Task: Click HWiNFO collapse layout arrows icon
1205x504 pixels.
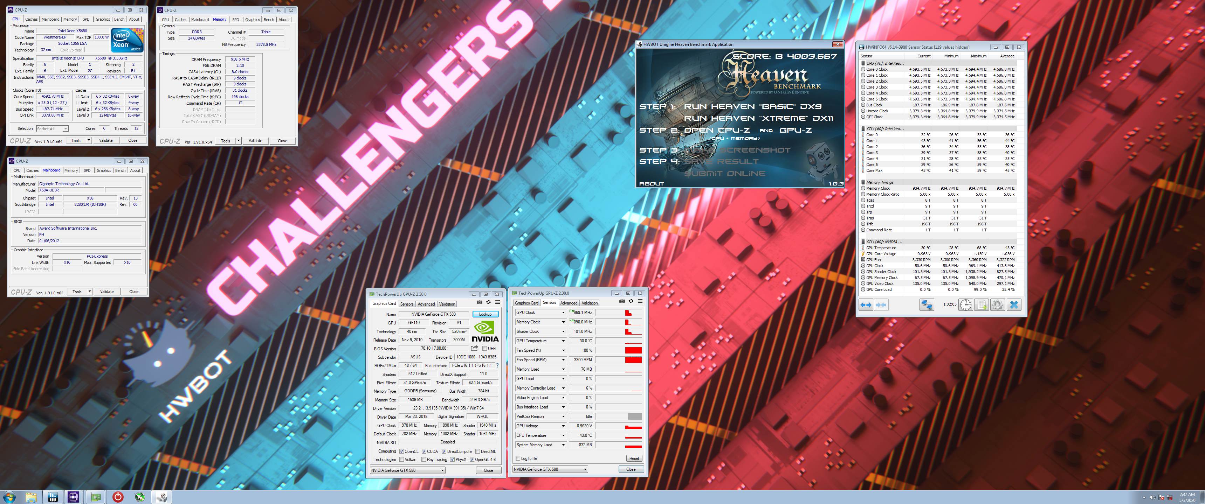Action: tap(881, 305)
